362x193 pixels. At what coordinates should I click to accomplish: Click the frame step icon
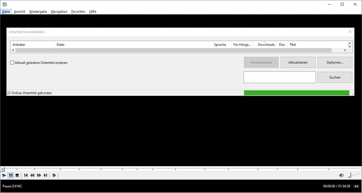pos(54,175)
